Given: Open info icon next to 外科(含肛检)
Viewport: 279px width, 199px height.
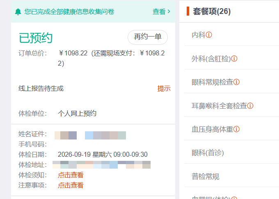Looking at the screenshot, I should coord(234,59).
